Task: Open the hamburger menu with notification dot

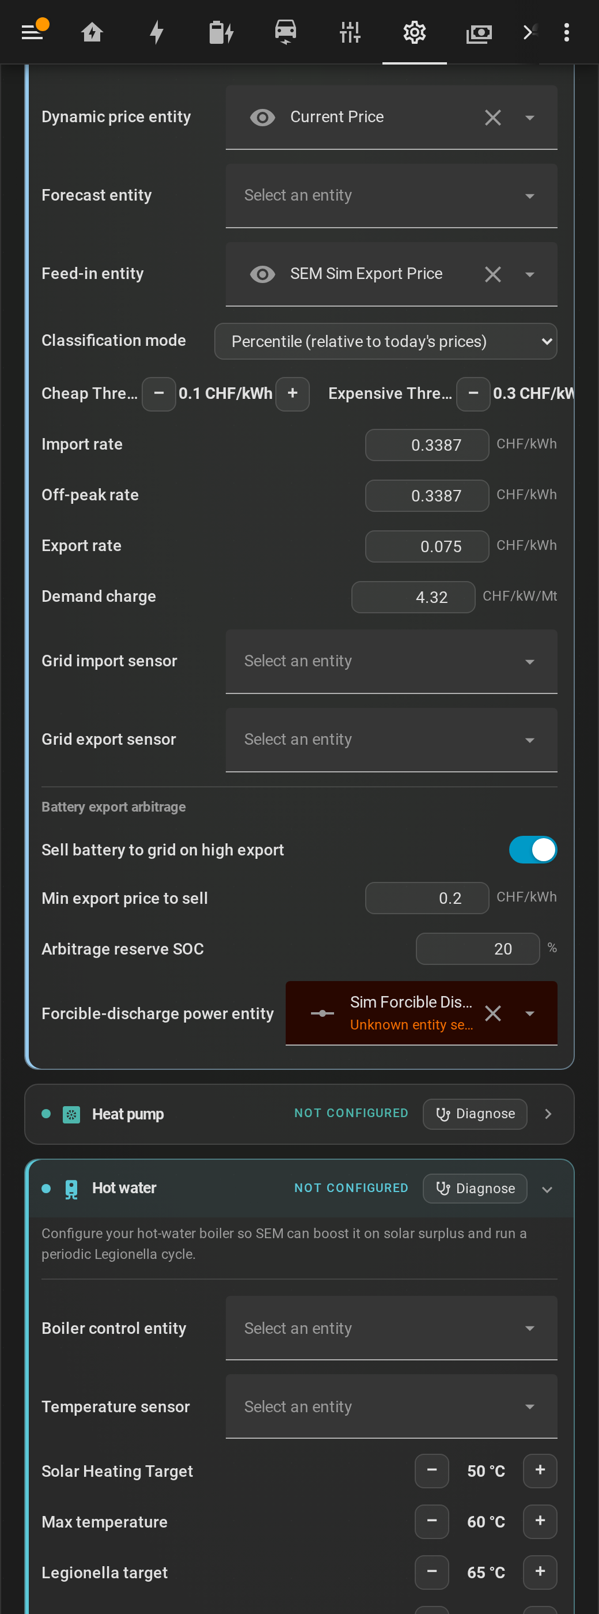Action: (x=33, y=31)
